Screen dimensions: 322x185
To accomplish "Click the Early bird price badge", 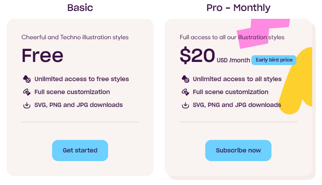I will [274, 60].
